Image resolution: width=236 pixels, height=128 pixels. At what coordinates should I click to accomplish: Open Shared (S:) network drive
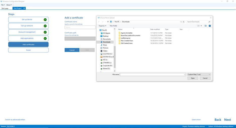[x=106, y=69]
